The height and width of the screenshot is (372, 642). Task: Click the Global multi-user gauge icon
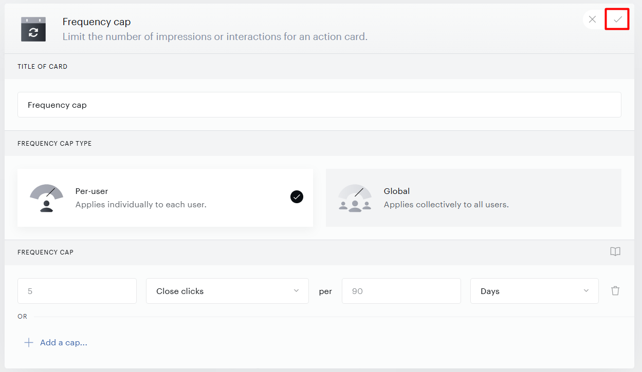pyautogui.click(x=355, y=198)
